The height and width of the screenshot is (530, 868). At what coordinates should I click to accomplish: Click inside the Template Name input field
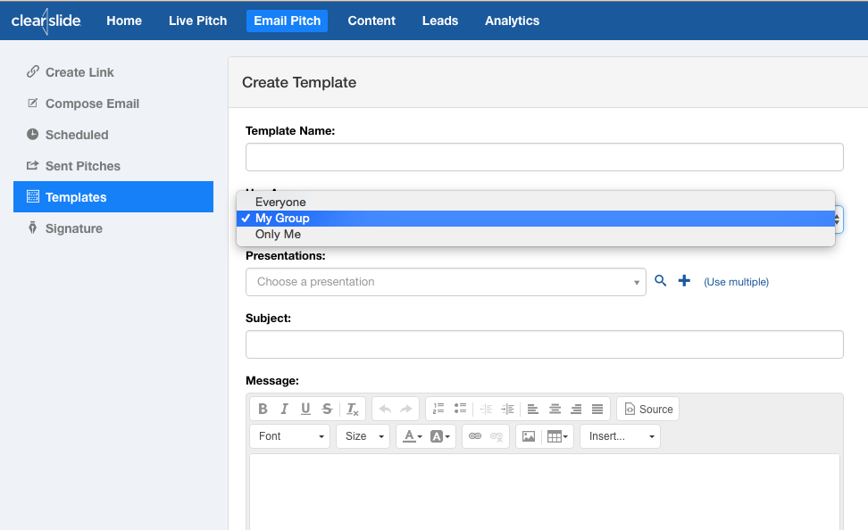[x=544, y=156]
